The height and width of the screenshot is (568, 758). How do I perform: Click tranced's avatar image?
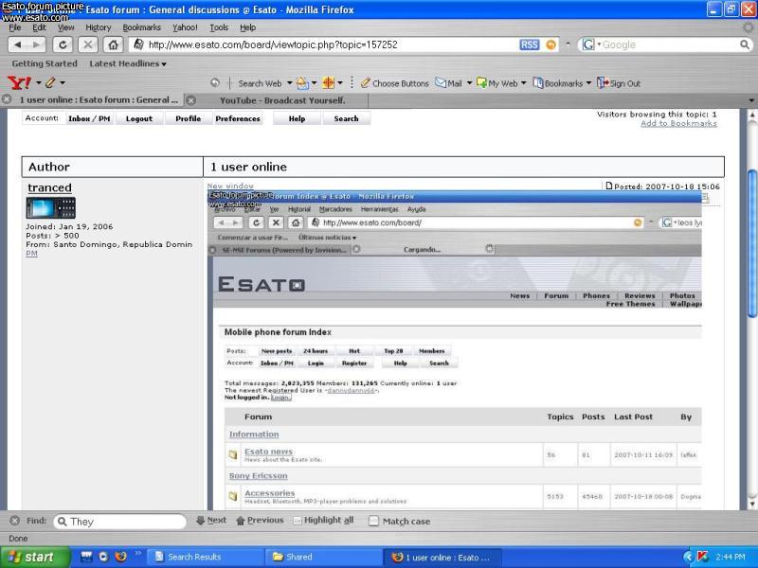coord(51,207)
